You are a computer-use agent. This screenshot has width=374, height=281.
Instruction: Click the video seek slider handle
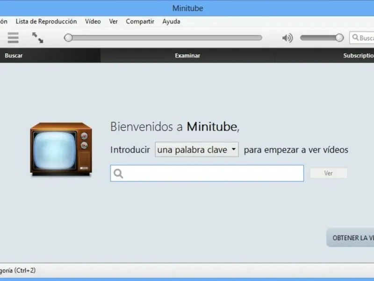(x=68, y=38)
